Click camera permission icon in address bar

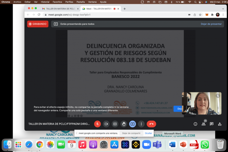(189, 15)
